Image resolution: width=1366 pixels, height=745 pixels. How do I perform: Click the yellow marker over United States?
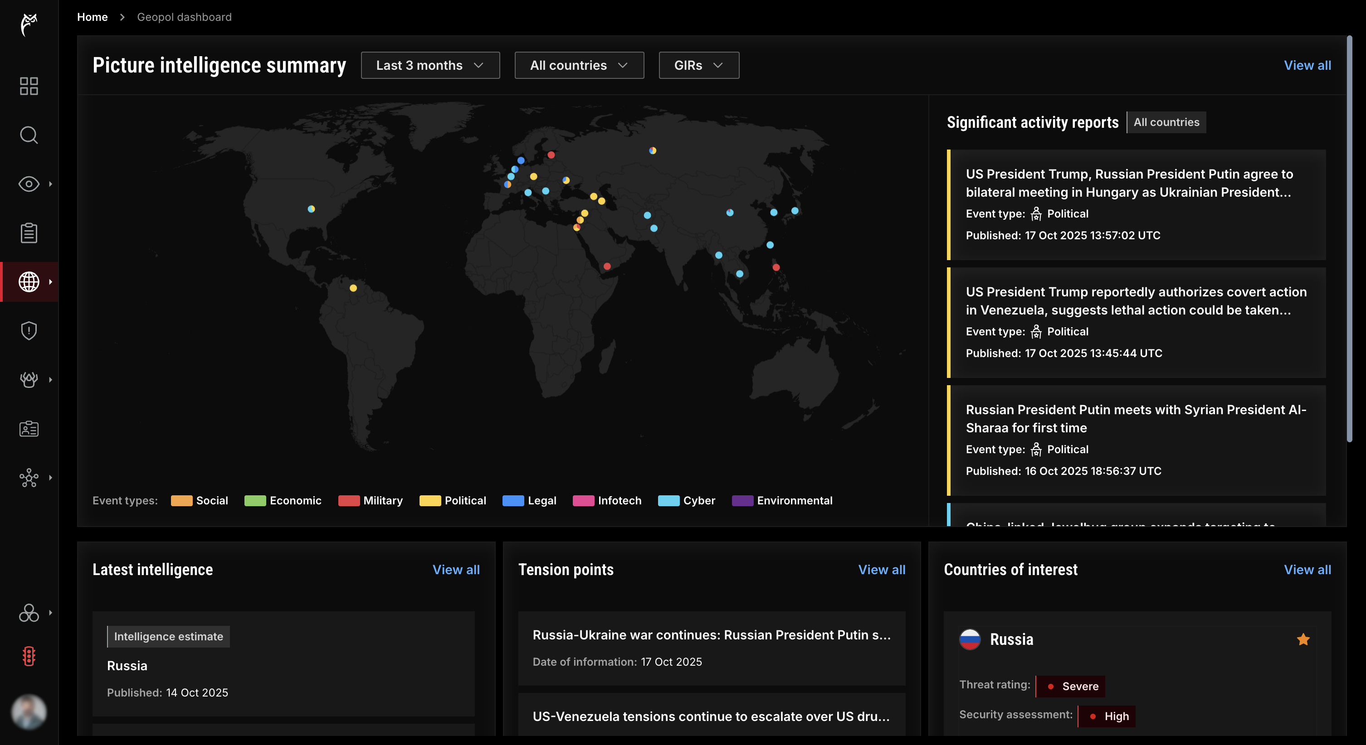click(311, 209)
